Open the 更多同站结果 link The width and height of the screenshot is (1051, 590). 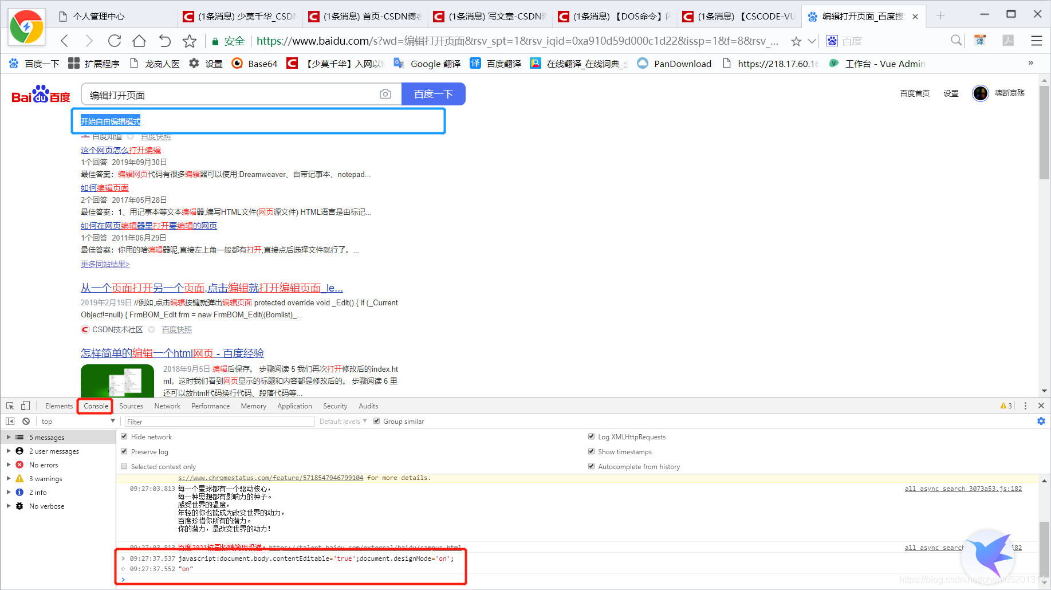(105, 264)
